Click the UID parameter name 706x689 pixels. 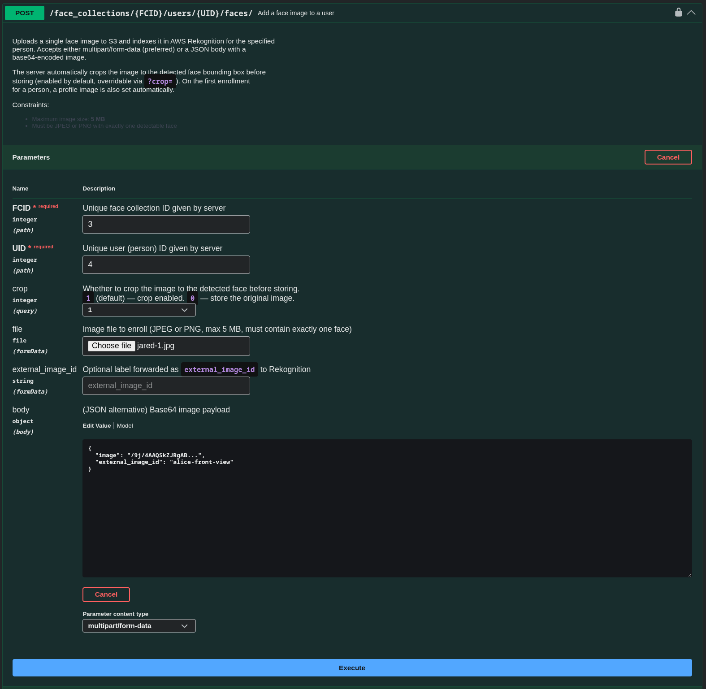(19, 248)
